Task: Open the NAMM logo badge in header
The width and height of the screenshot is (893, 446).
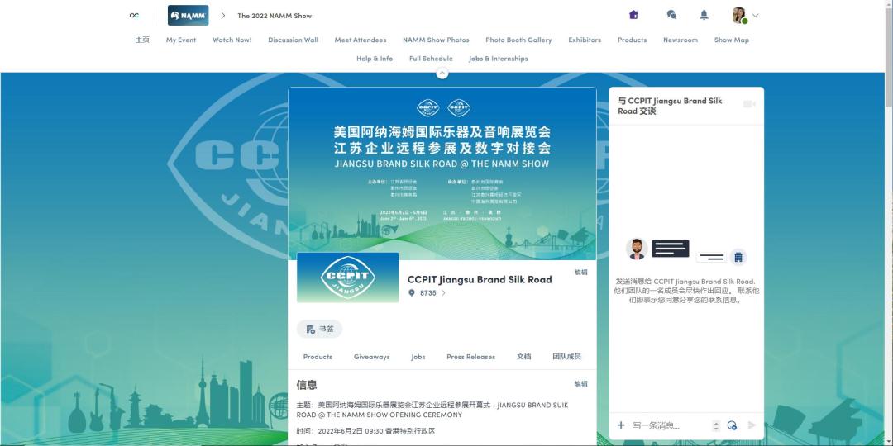Action: [x=188, y=16]
